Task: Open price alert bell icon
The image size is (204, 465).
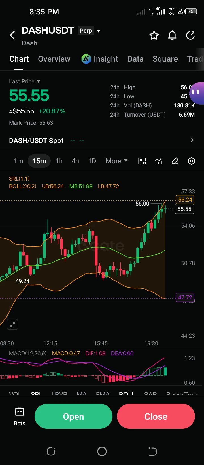Action: tap(172, 35)
